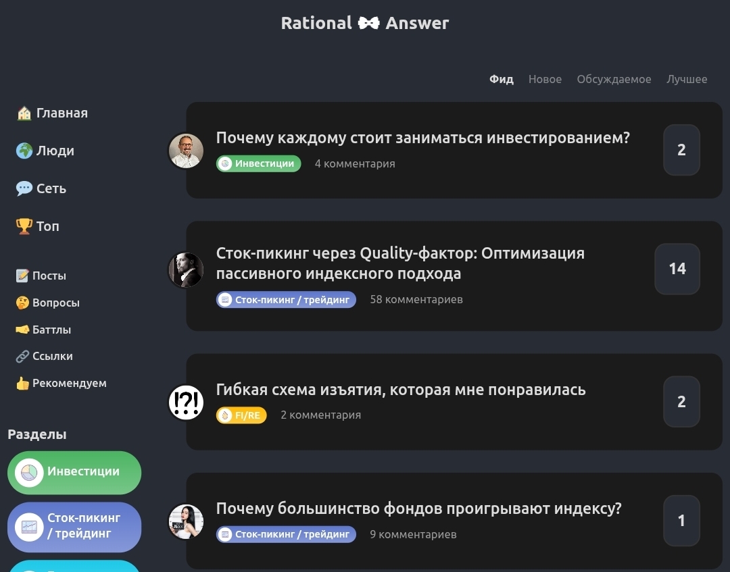Open the Топ page from the sidebar
The height and width of the screenshot is (572, 730).
coord(38,226)
